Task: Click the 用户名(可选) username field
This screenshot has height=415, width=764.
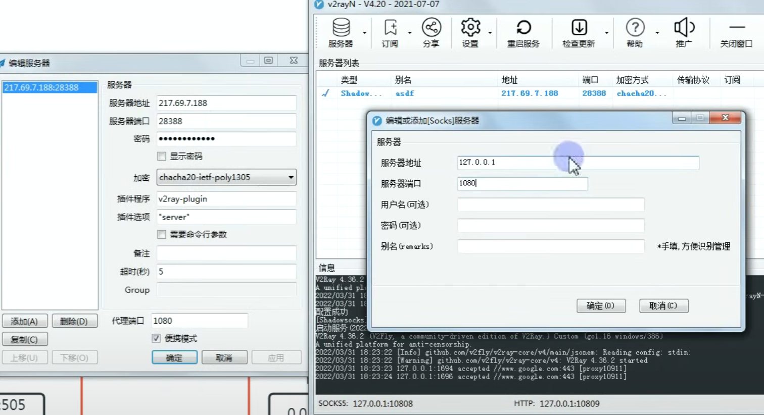Action: click(x=551, y=204)
